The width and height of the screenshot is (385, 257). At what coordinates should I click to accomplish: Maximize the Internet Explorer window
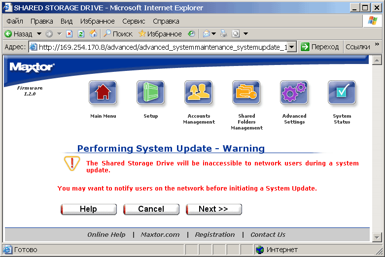365,8
